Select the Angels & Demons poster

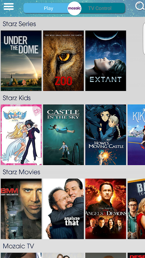106,209
